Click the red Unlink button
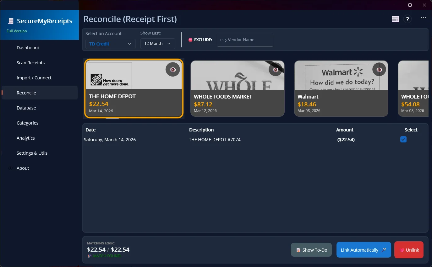 (x=409, y=250)
